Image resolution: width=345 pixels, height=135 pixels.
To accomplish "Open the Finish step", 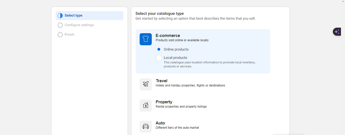I will [69, 35].
